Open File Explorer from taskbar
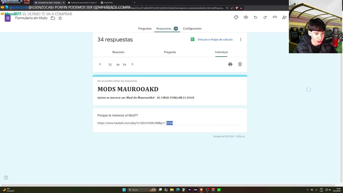The height and width of the screenshot is (193, 343). pyautogui.click(x=172, y=190)
